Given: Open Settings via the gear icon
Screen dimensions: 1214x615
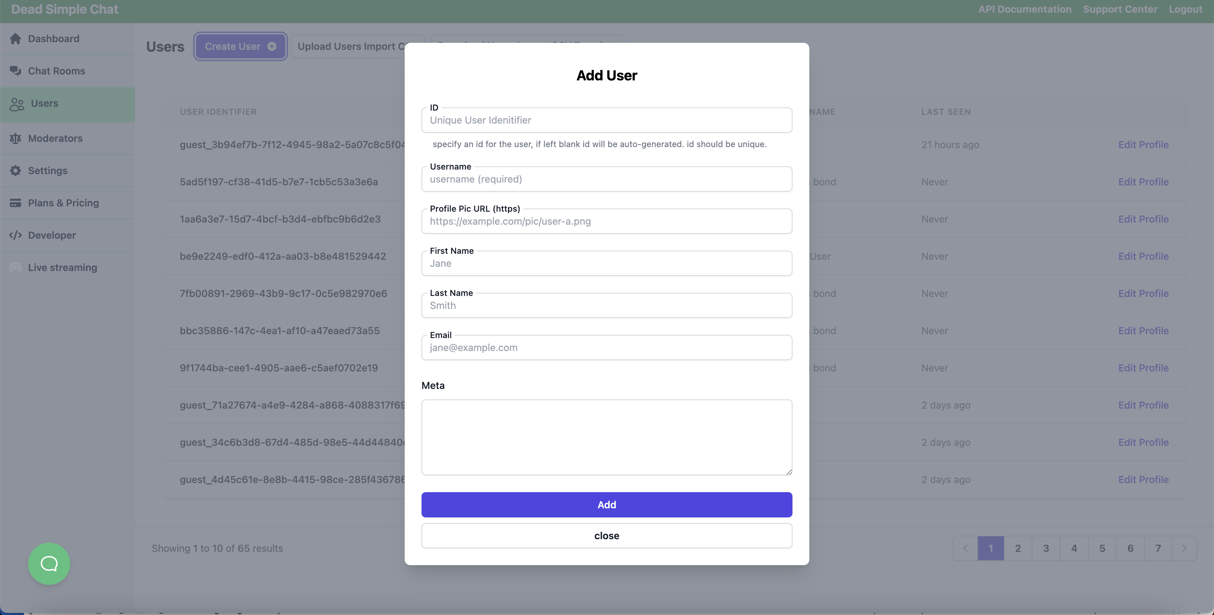Looking at the screenshot, I should point(15,171).
